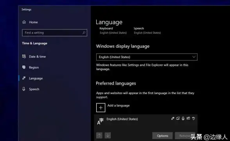Click the Home icon in sidebar
This screenshot has height=141, width=230.
(x=24, y=22)
